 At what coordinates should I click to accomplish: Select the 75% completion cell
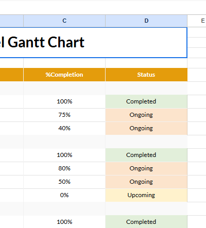[x=64, y=115]
